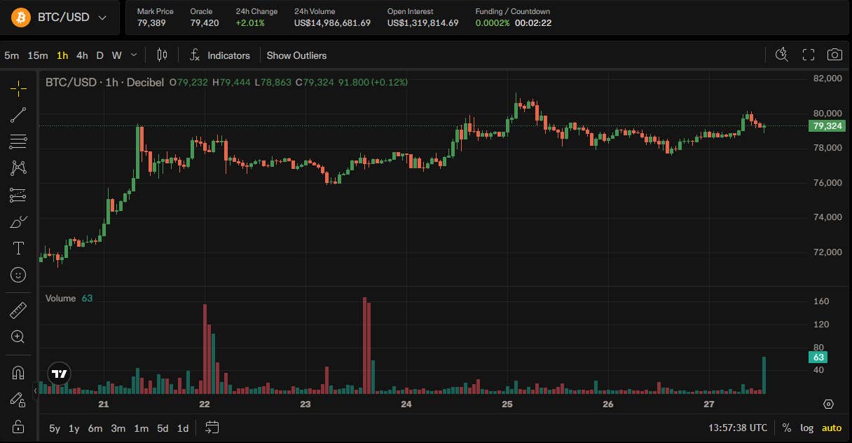Switch to 5m timeframe

pyautogui.click(x=12, y=55)
